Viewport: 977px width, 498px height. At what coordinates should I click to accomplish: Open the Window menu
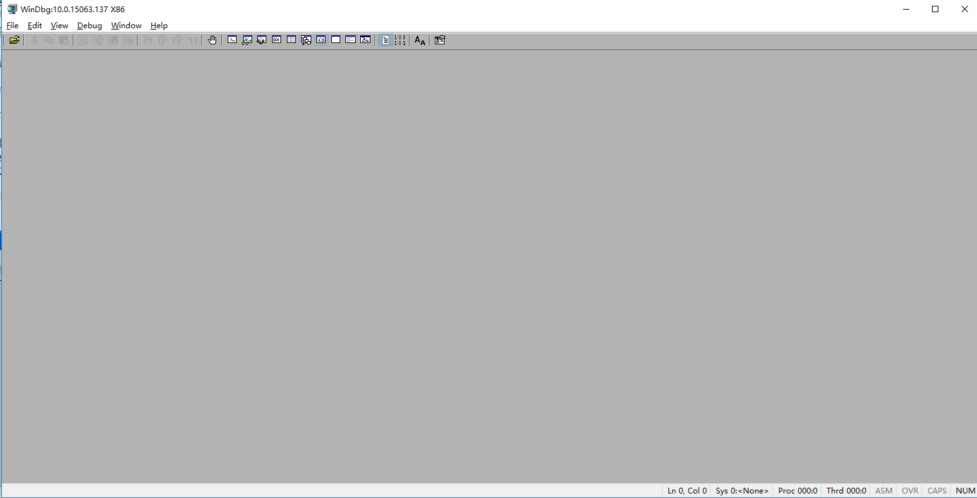click(x=126, y=26)
